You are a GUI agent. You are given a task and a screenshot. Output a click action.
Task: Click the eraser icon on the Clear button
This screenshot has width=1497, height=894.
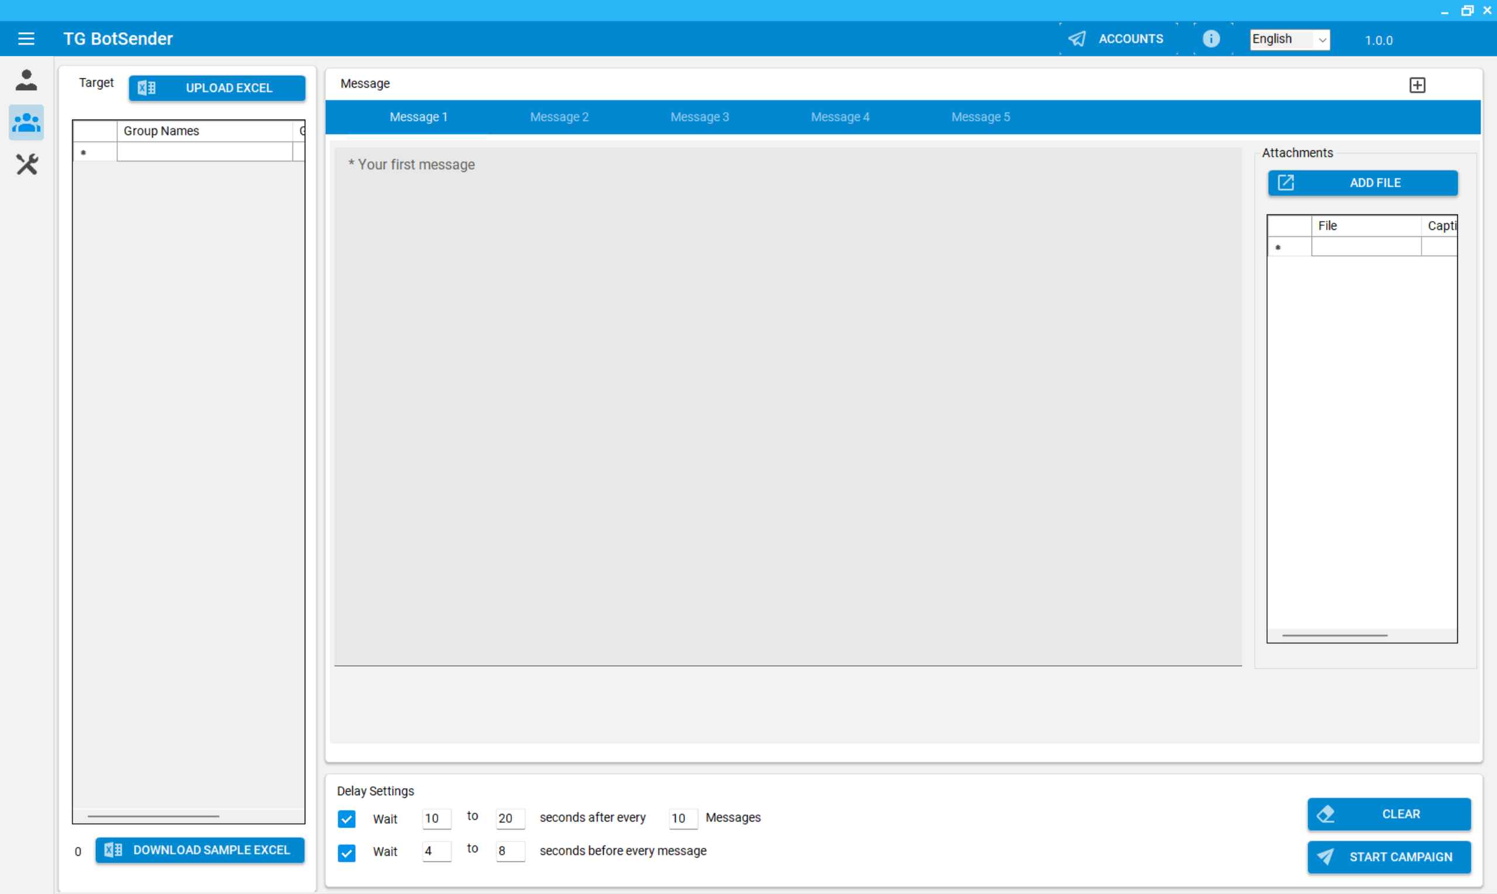pyautogui.click(x=1327, y=814)
